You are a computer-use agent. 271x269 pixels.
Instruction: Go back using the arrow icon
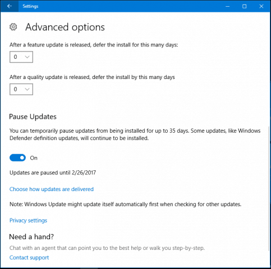[10, 6]
